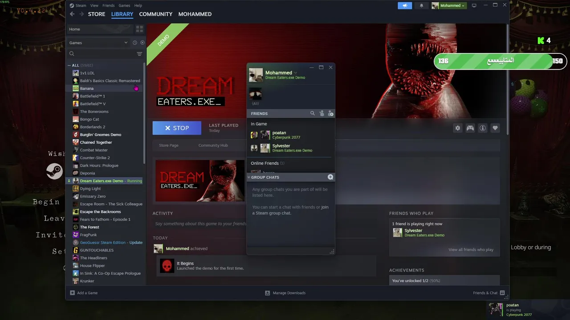Create new group chat plus icon
Viewport: 570px width, 320px height.
click(330, 177)
